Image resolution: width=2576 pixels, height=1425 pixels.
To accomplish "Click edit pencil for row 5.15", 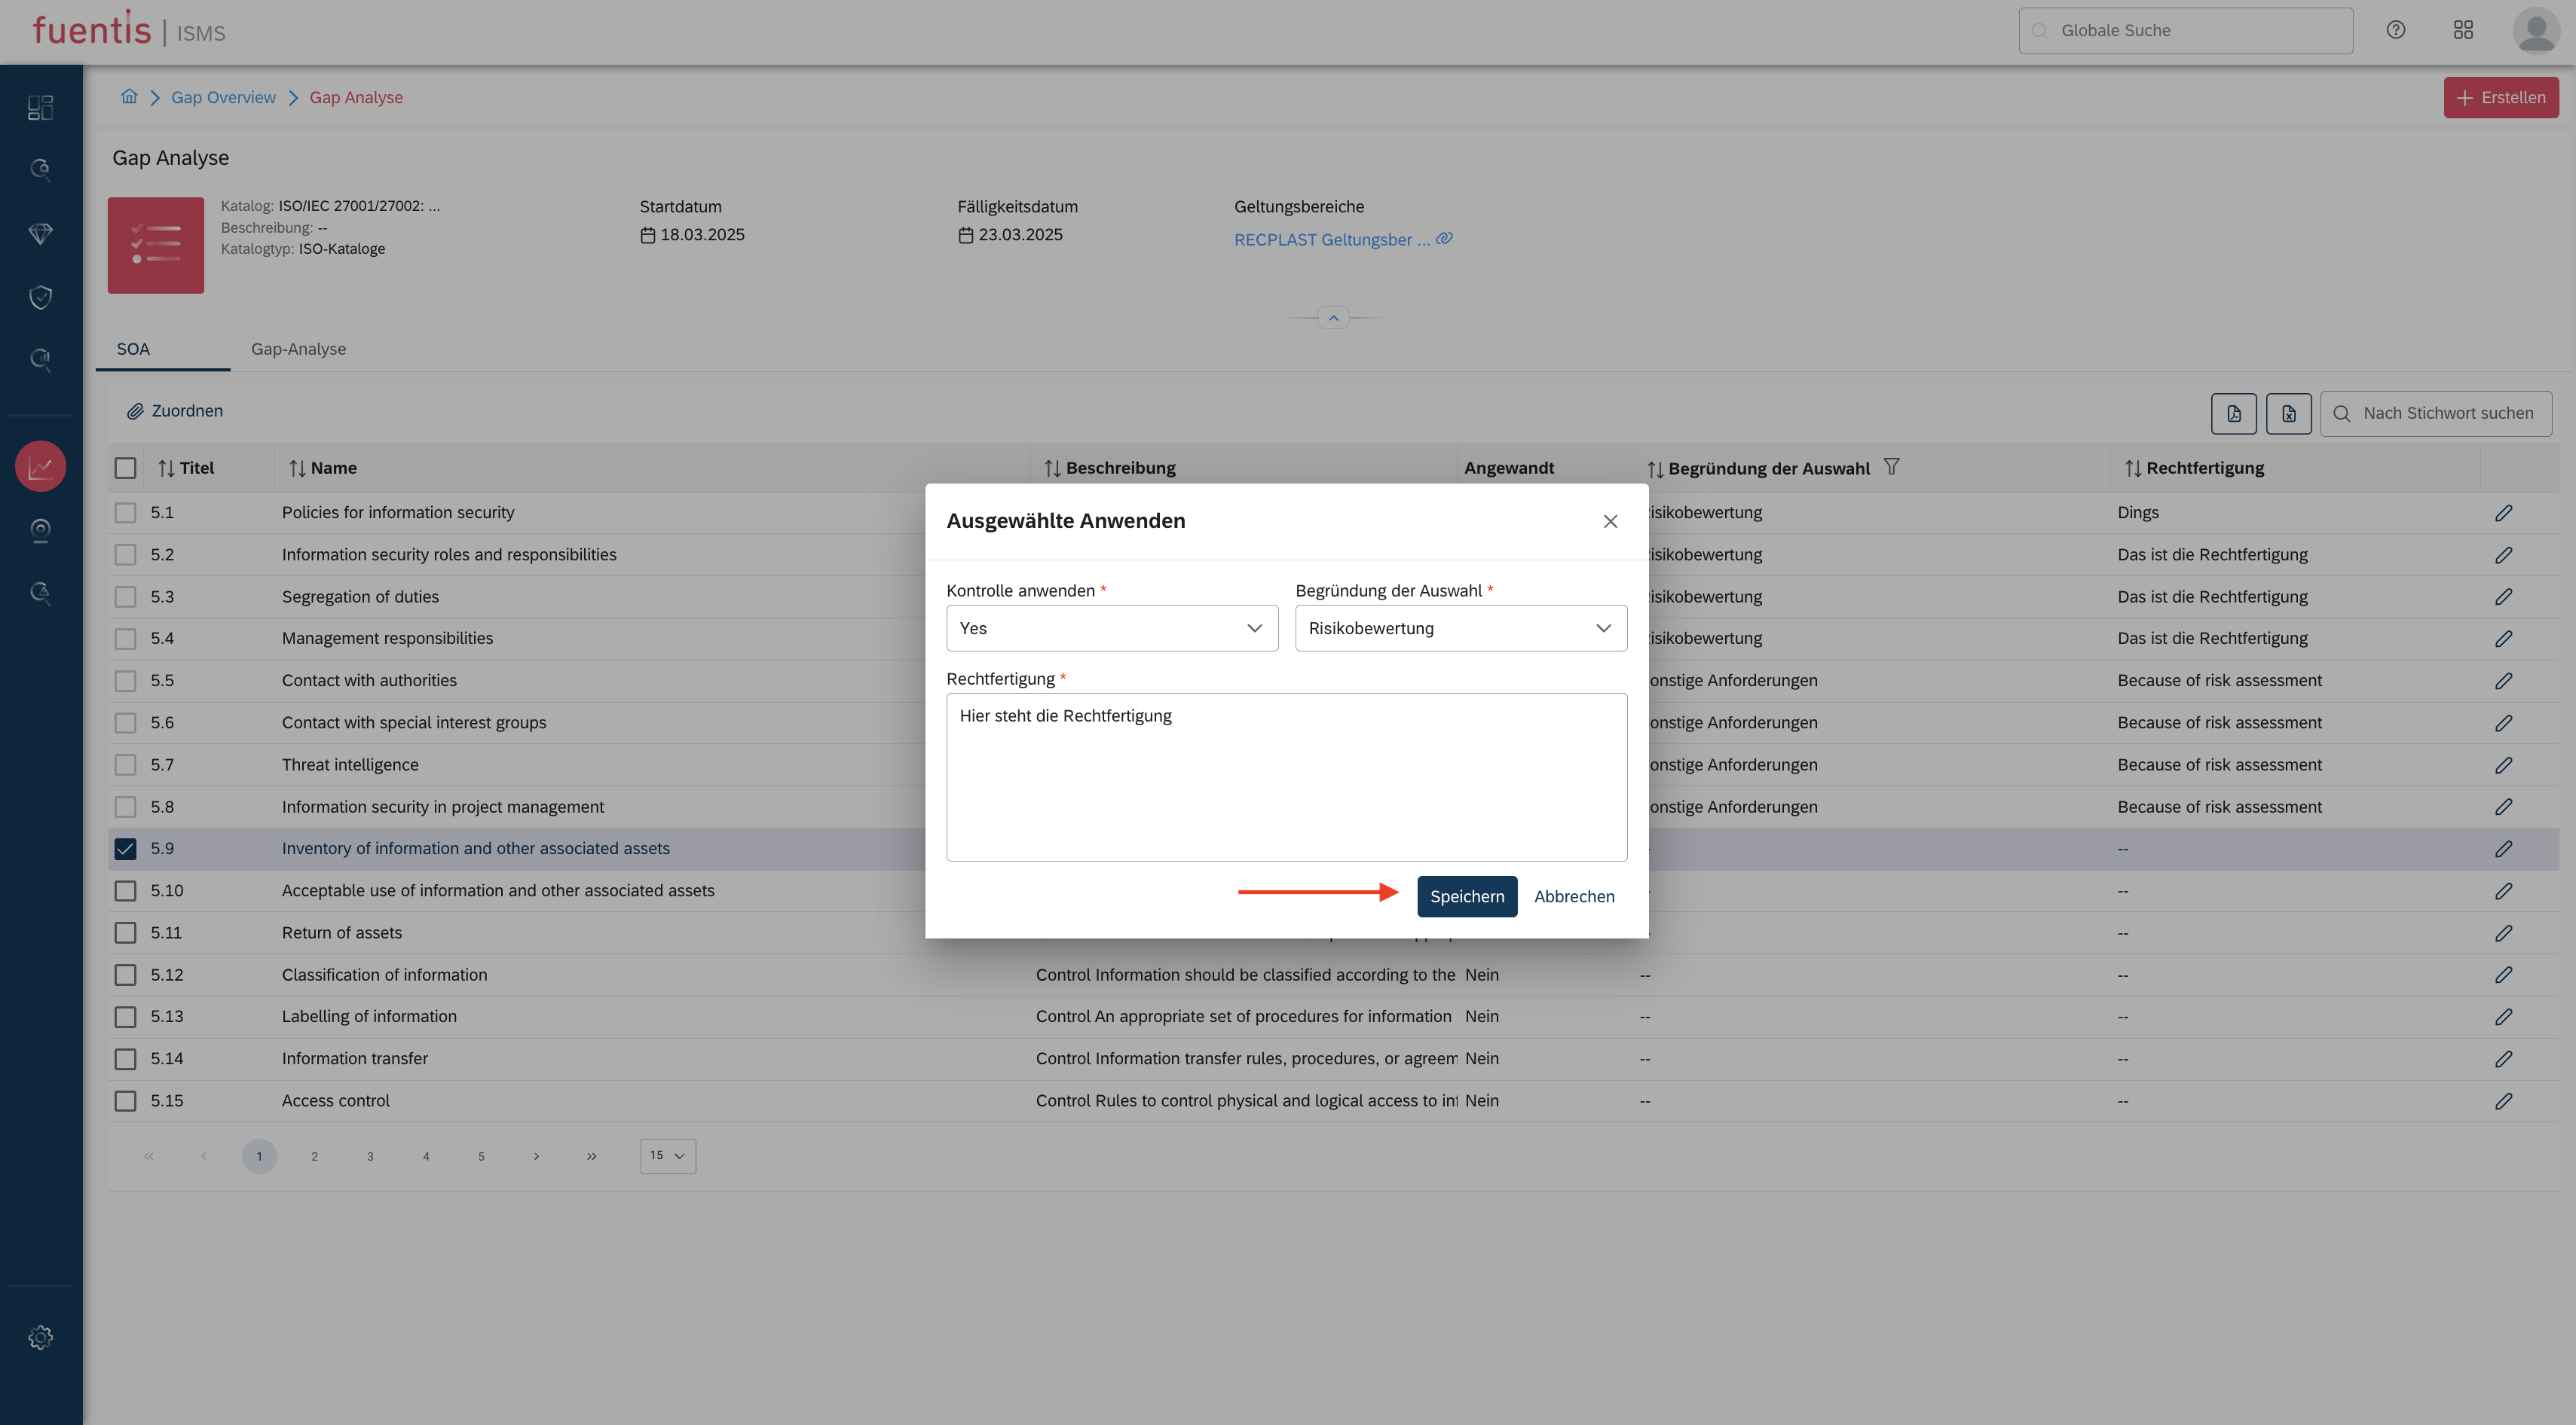I will pos(2503,1100).
